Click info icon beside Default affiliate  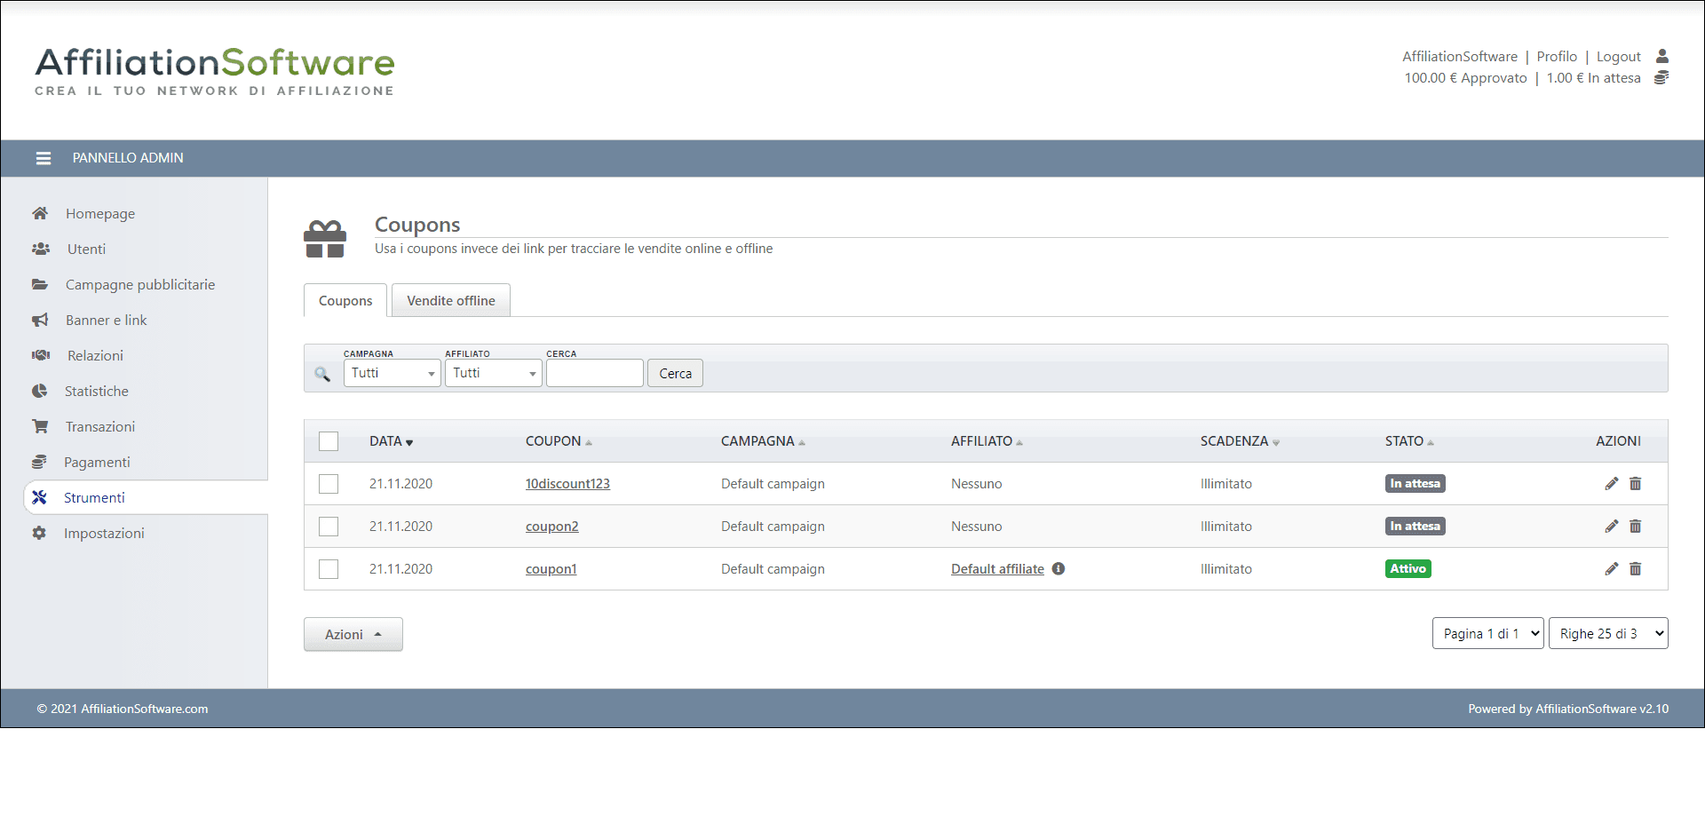(1059, 569)
